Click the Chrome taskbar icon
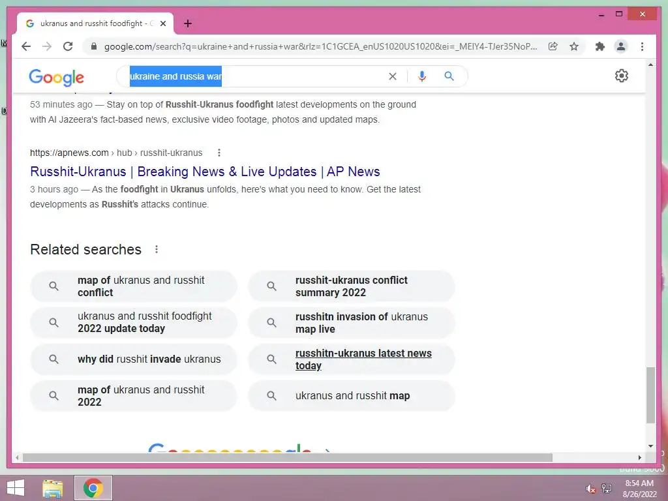This screenshot has width=668, height=501. click(x=93, y=488)
